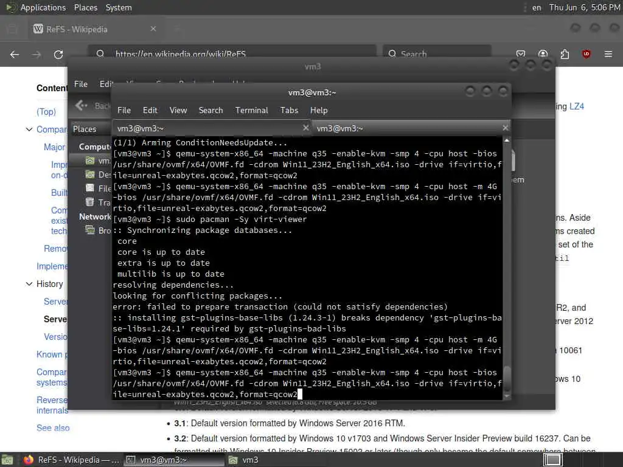This screenshot has height=467, width=623.
Task: Click the Network heading in file manager sidebar
Action: 94,216
